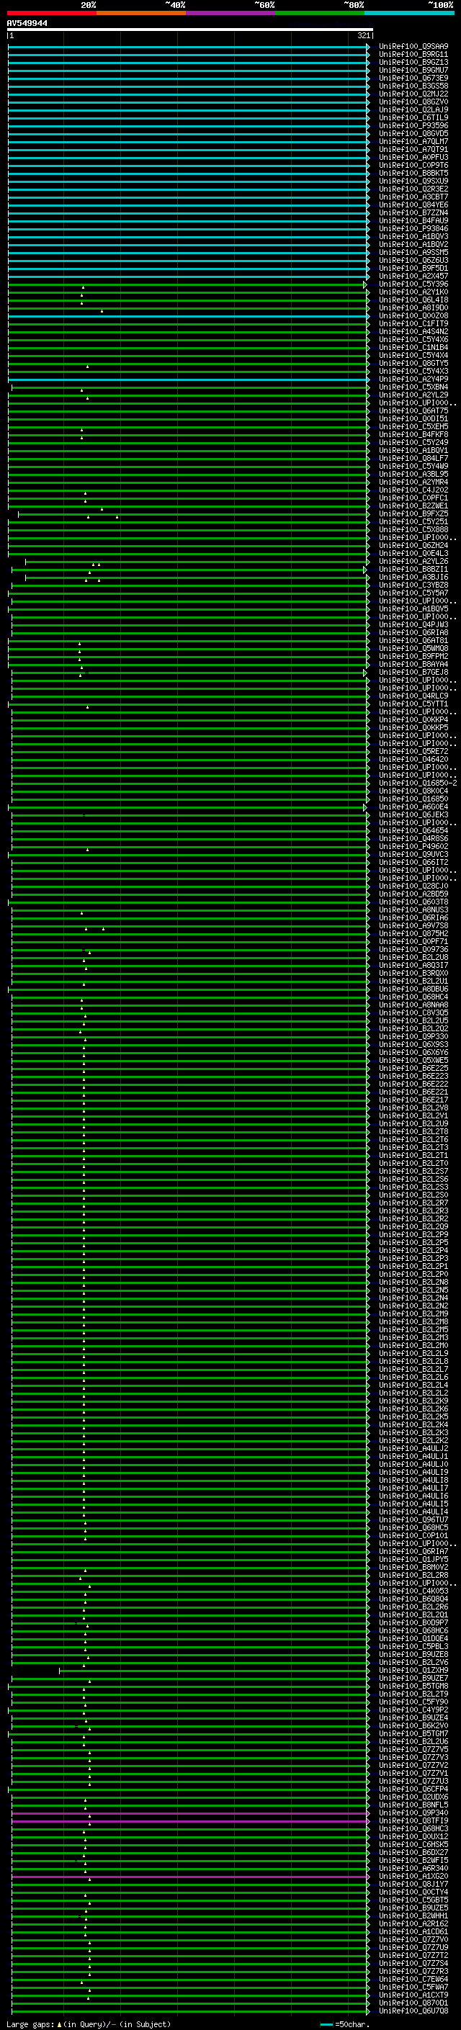This screenshot has height=2030, width=461.
Task: Click the orange ~40% legend segment
Action: point(141,13)
